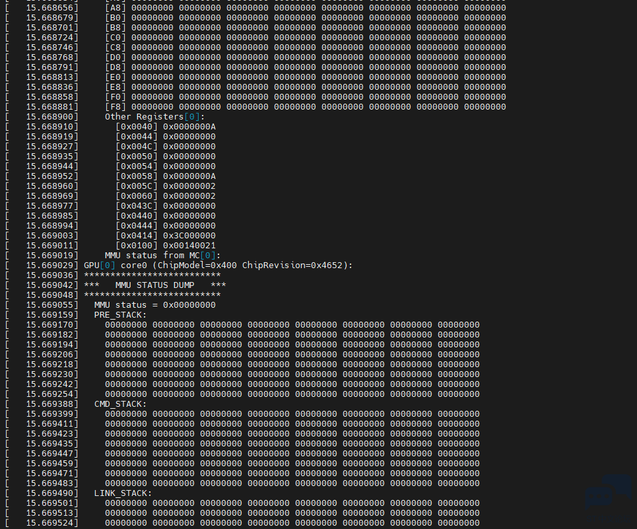Select the timestamp 15.669036
637x529 pixels.
(x=50, y=275)
